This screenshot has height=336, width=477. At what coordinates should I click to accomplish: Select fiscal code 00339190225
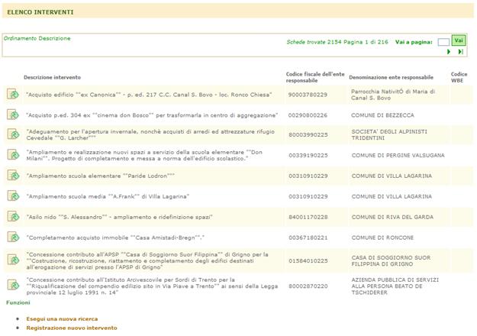pyautogui.click(x=308, y=155)
